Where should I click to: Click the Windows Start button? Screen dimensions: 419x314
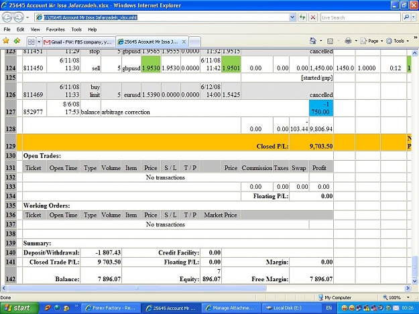tap(19, 308)
